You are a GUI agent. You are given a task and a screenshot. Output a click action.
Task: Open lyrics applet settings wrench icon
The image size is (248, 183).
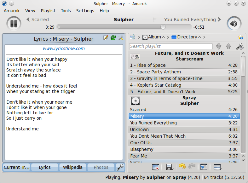point(121,38)
